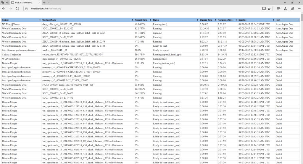Sort by Status column header
Screen dimensions: 303x164
pyautogui.click(x=175, y=20)
